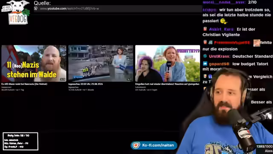Screen dimensions: 273x154
Task: Click the blue crown badge beside gopard98
Action: click(x=205, y=64)
